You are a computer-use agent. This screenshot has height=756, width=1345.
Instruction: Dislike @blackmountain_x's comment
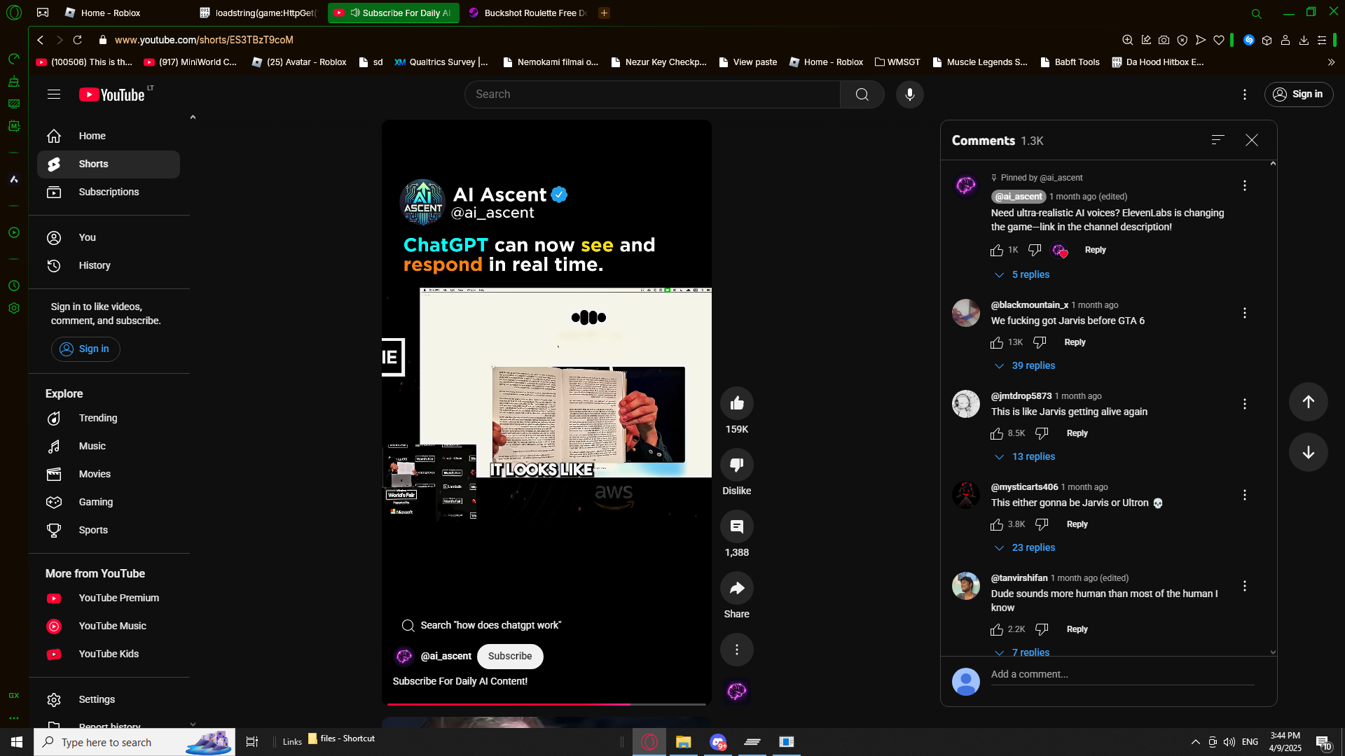tap(1040, 342)
